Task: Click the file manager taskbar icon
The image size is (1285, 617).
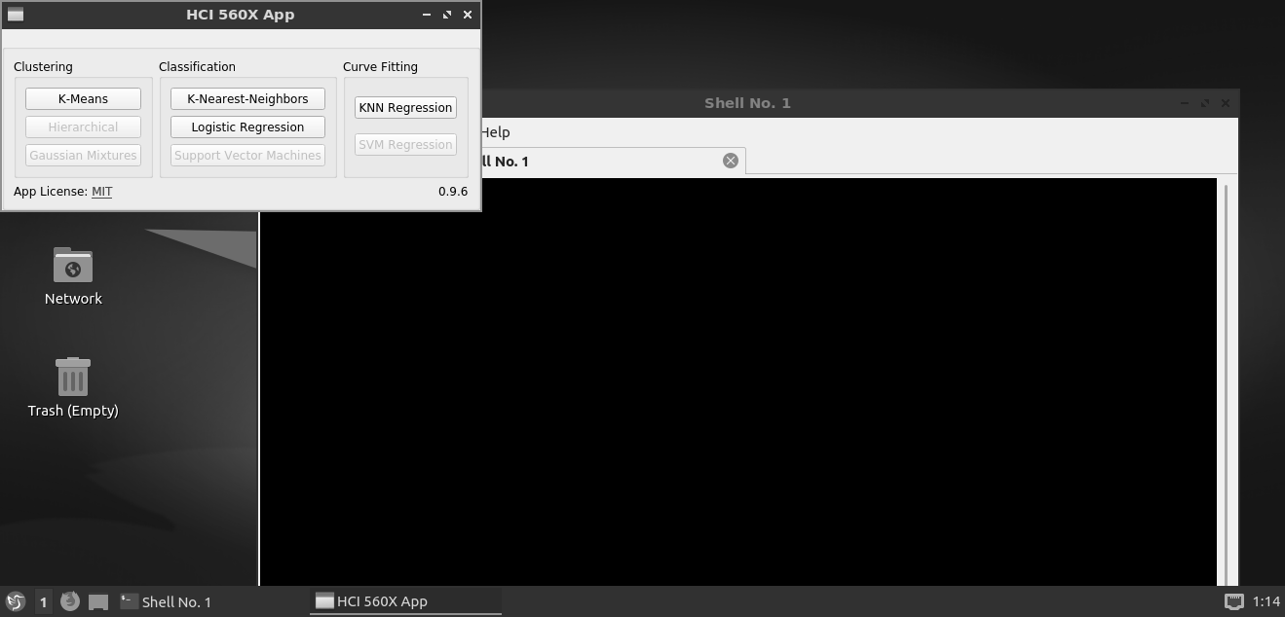Action: pyautogui.click(x=98, y=601)
